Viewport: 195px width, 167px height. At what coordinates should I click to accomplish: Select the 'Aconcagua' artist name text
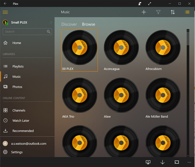(112, 69)
